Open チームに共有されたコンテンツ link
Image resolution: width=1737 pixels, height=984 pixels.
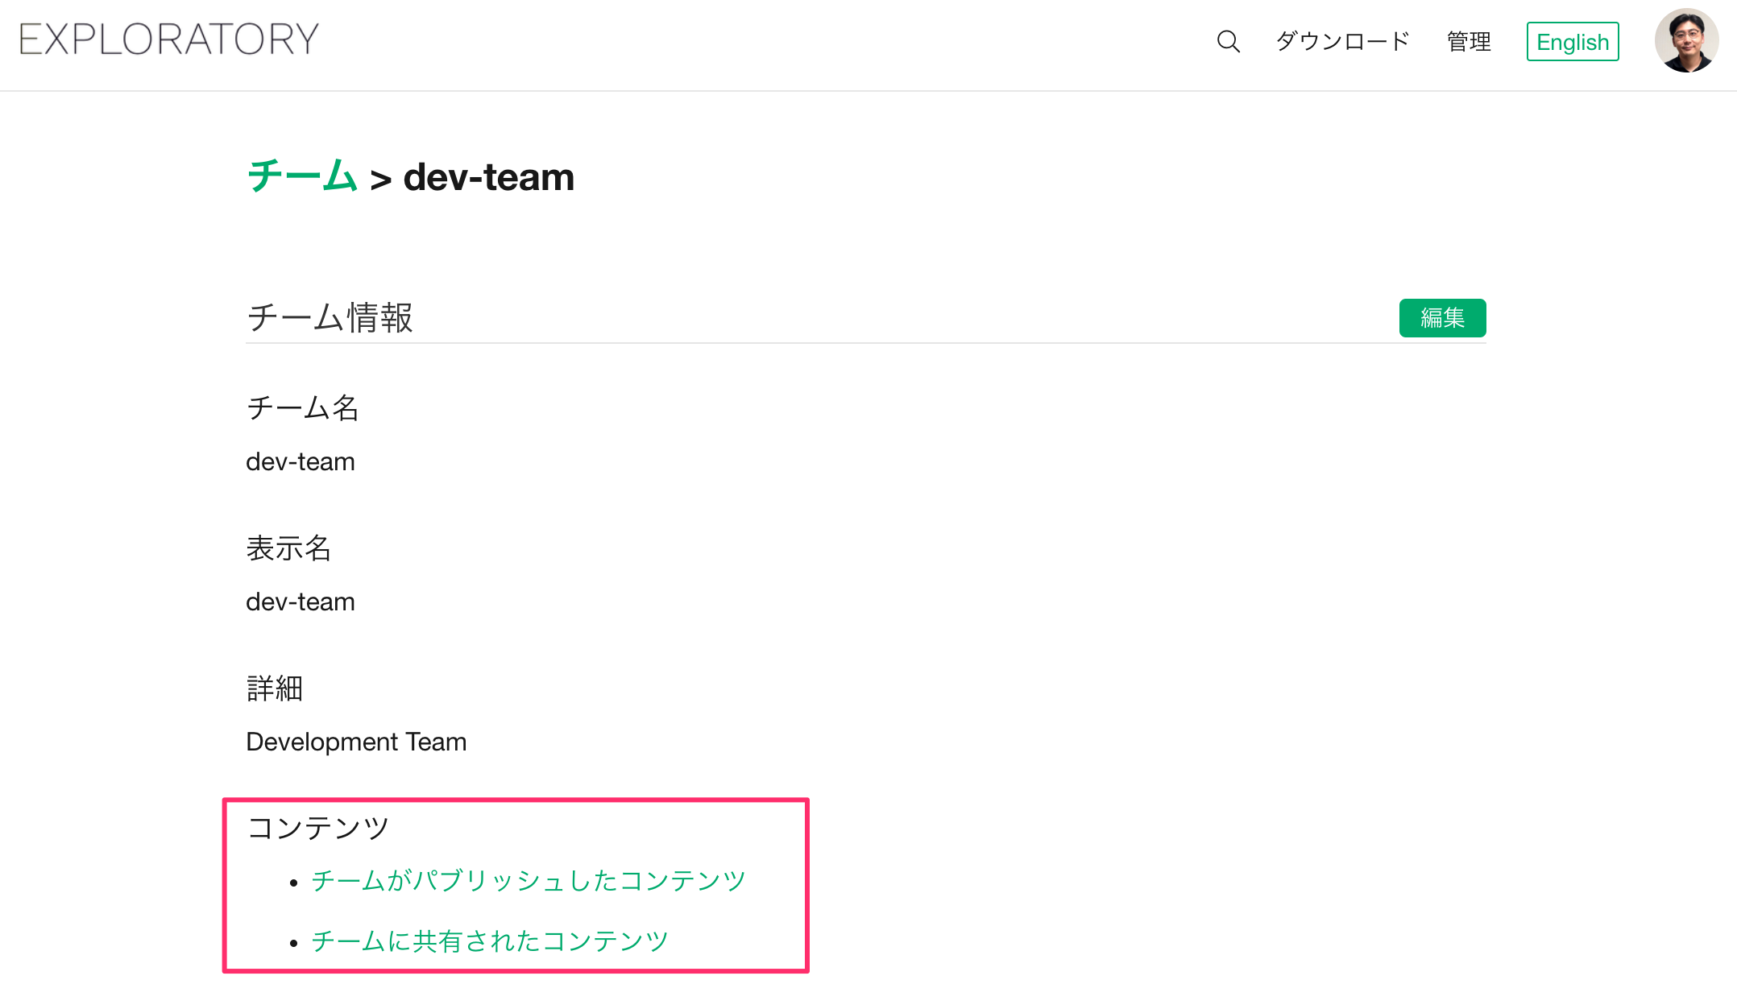(x=490, y=941)
